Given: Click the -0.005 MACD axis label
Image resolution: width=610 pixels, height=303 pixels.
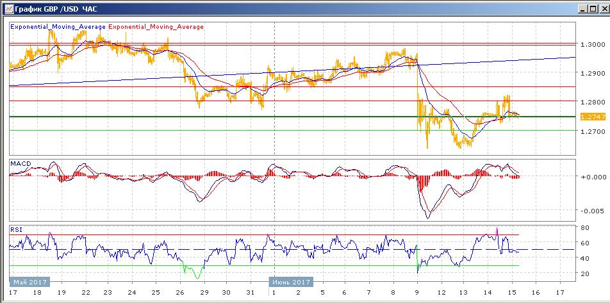Looking at the screenshot, I should tap(591, 211).
